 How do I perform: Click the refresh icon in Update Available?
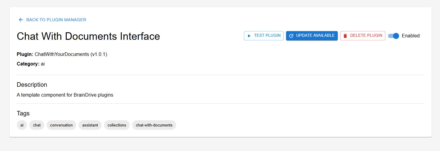[291, 36]
